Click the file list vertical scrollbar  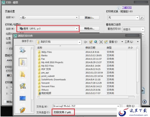(x=138, y=71)
